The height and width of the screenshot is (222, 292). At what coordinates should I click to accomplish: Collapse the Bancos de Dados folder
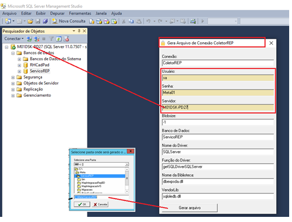13,53
